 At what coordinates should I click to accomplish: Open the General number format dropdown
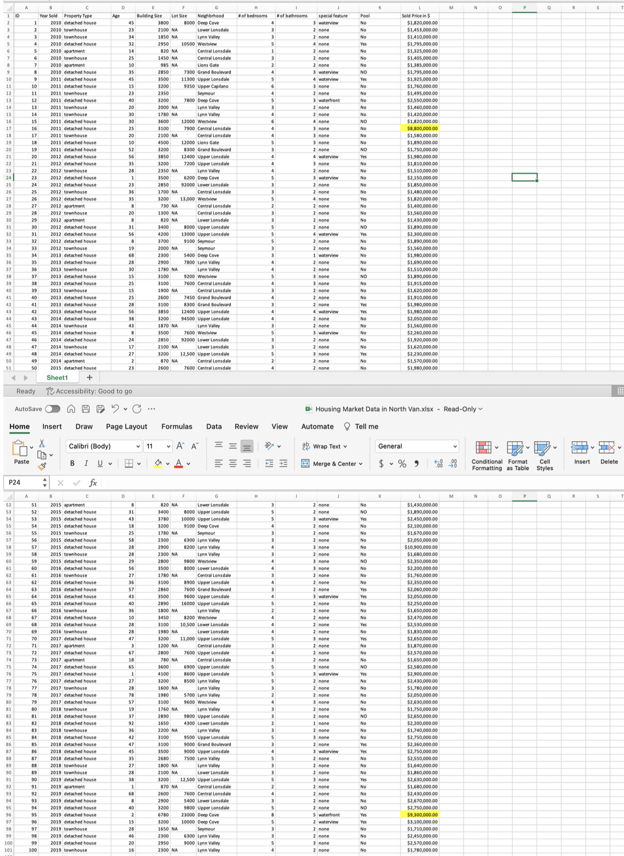click(417, 446)
